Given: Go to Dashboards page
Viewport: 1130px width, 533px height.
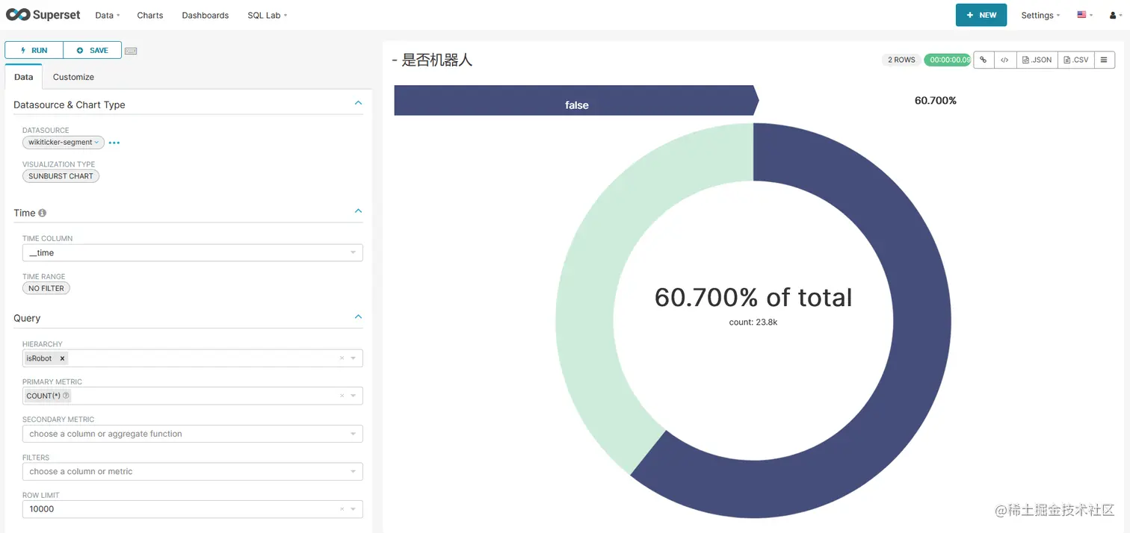Looking at the screenshot, I should [206, 15].
